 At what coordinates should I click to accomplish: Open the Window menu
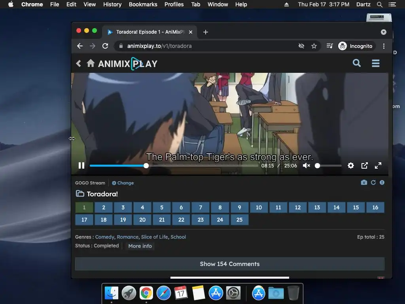click(x=218, y=4)
